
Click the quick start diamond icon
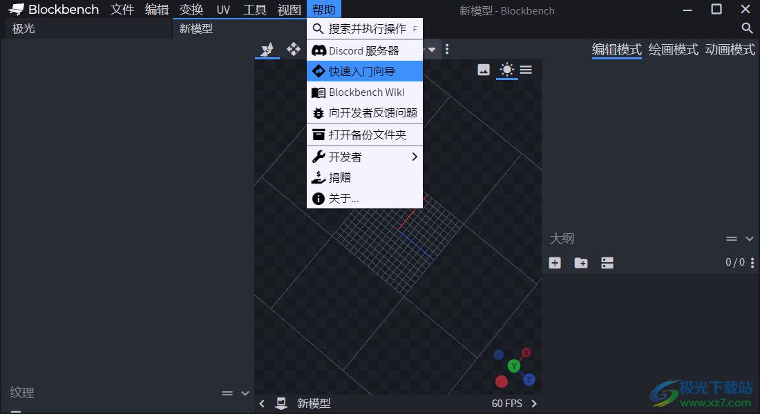(x=319, y=71)
